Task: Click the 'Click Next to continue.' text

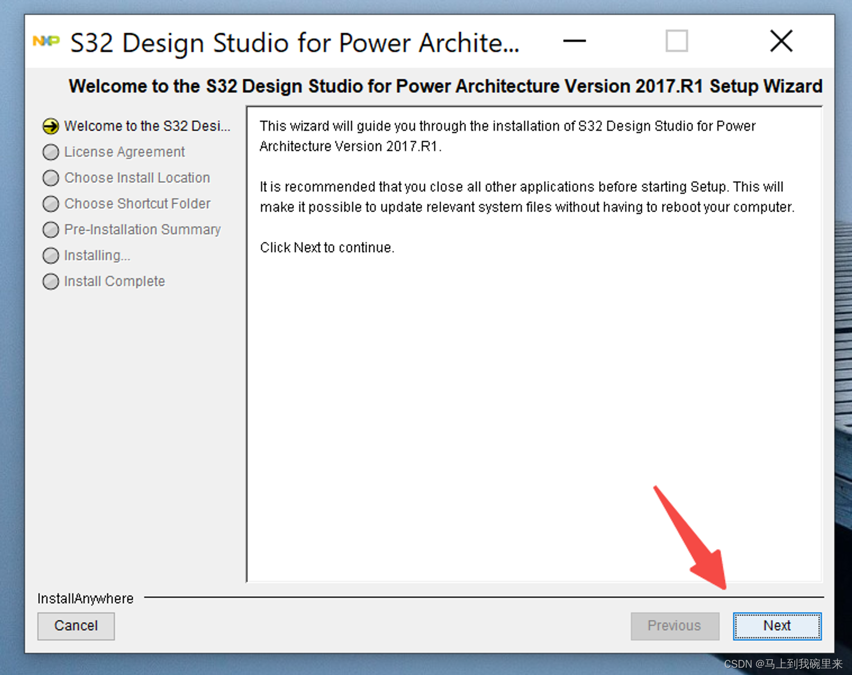Action: tap(327, 247)
